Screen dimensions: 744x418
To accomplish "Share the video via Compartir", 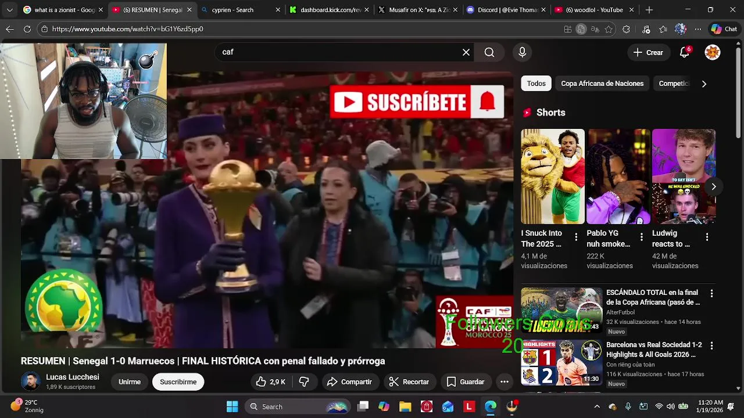I will pyautogui.click(x=349, y=381).
